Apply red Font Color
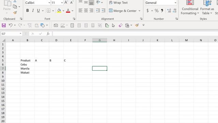This screenshot has width=218, height=123. (68, 11)
